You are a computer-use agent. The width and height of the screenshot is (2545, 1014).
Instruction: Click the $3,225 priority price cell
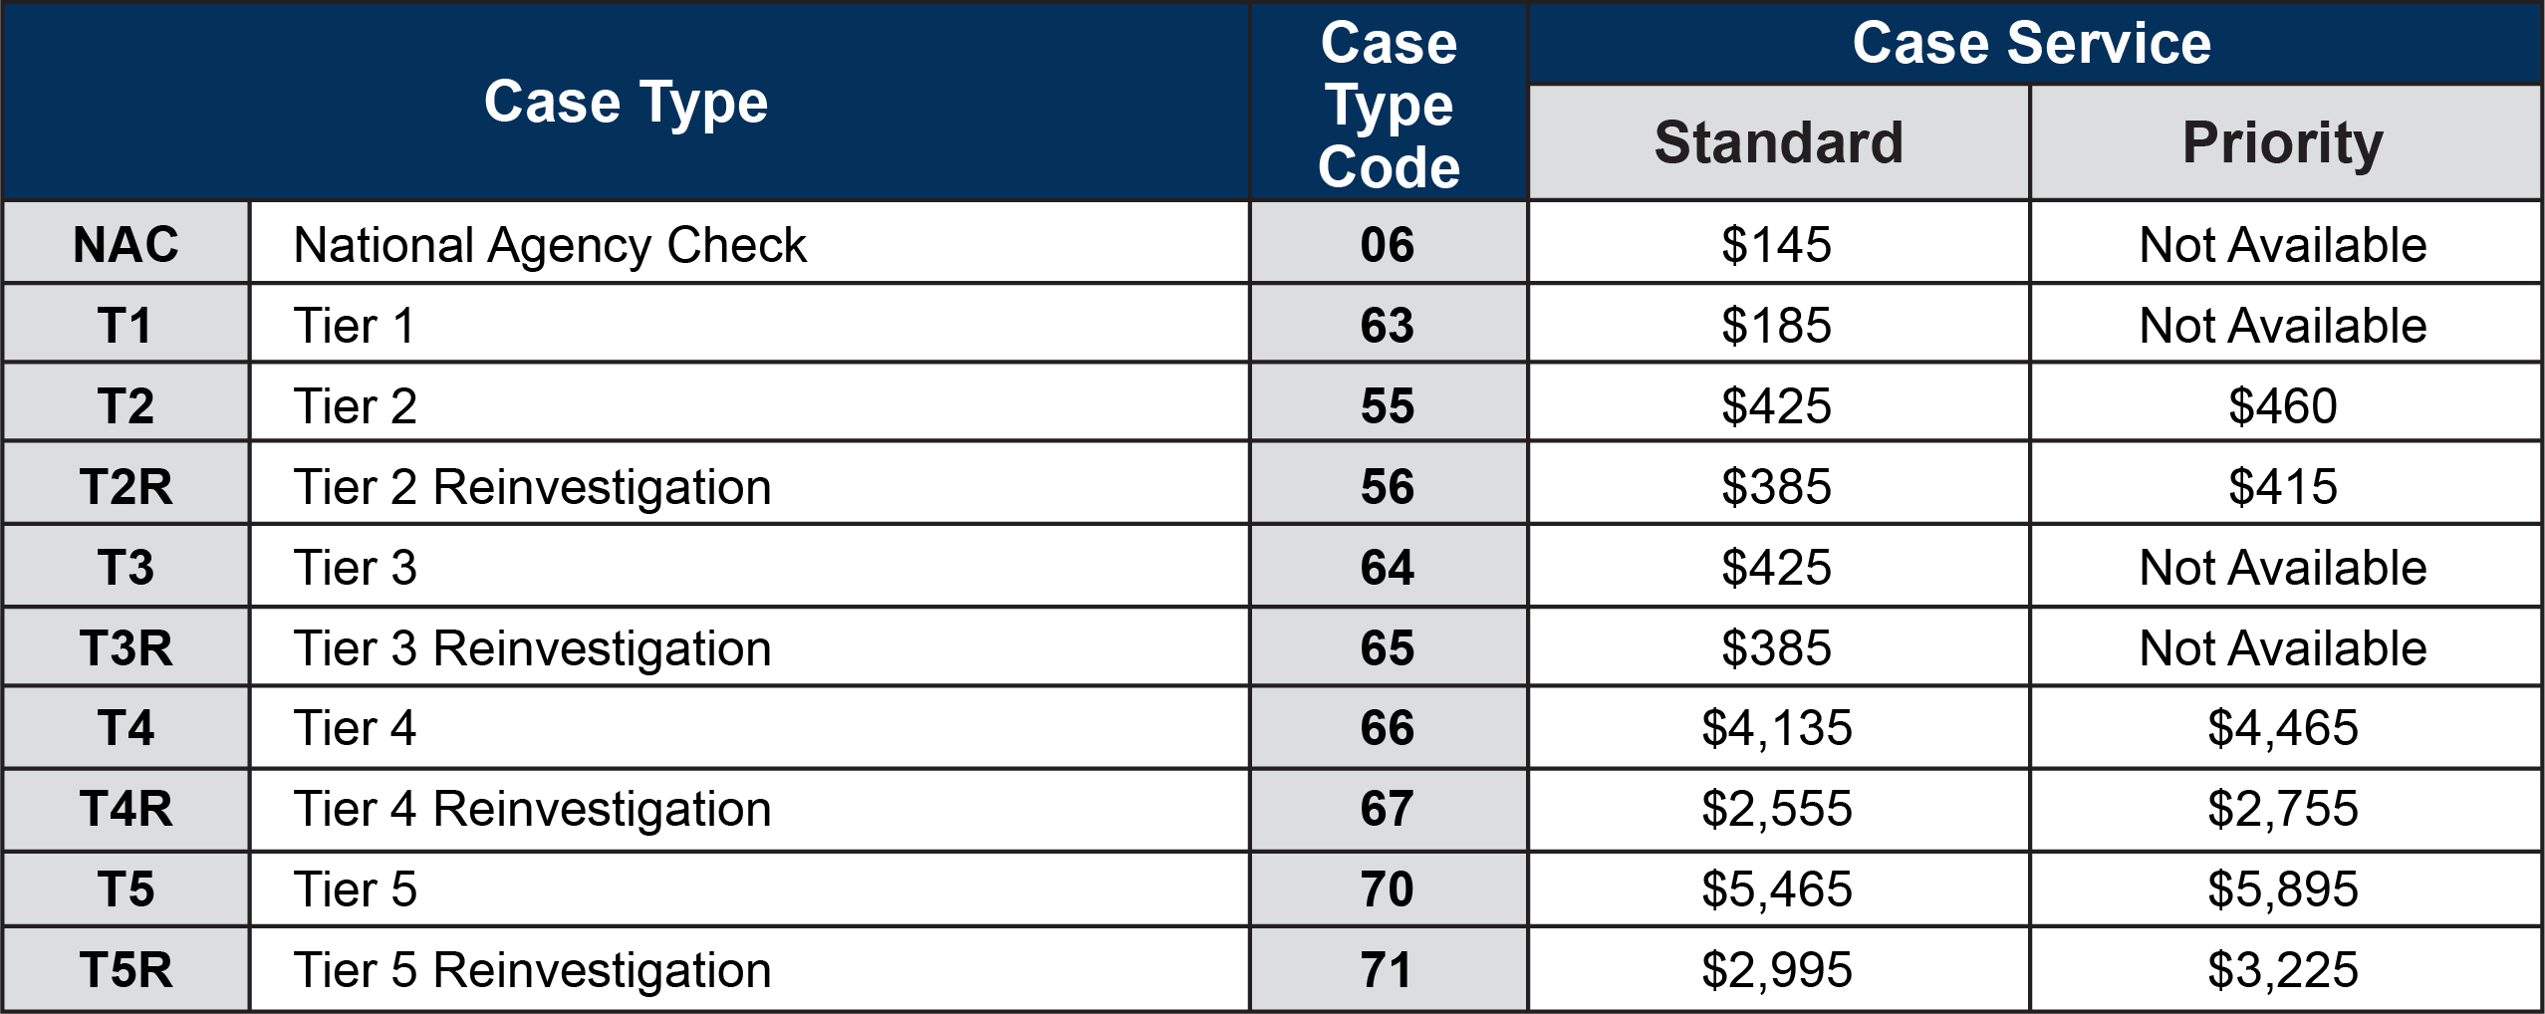[x=2283, y=970]
